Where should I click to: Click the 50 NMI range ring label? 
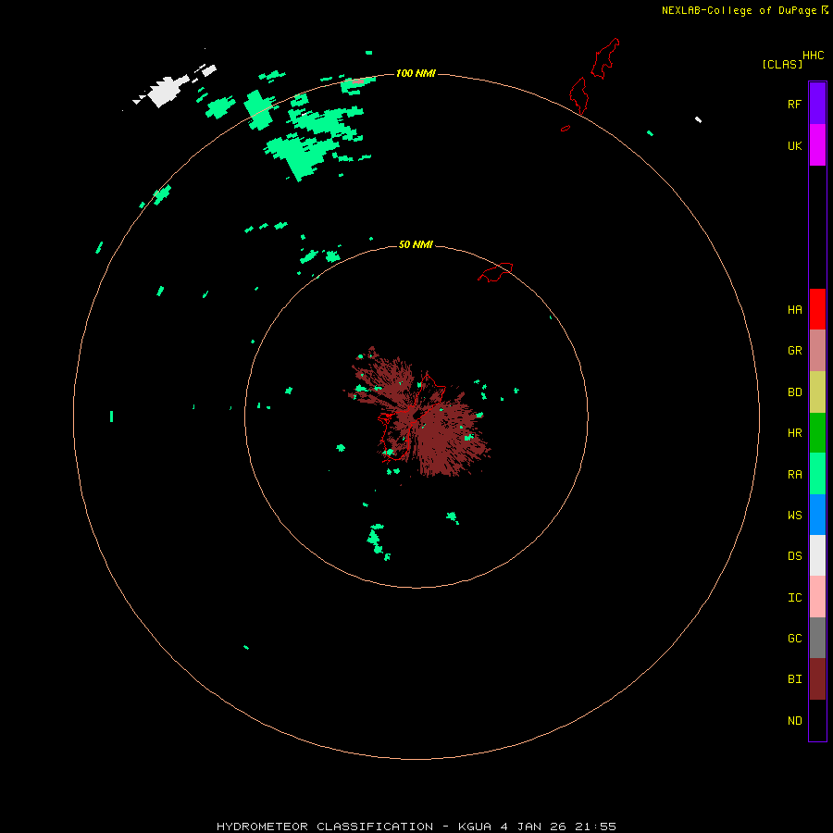416,244
